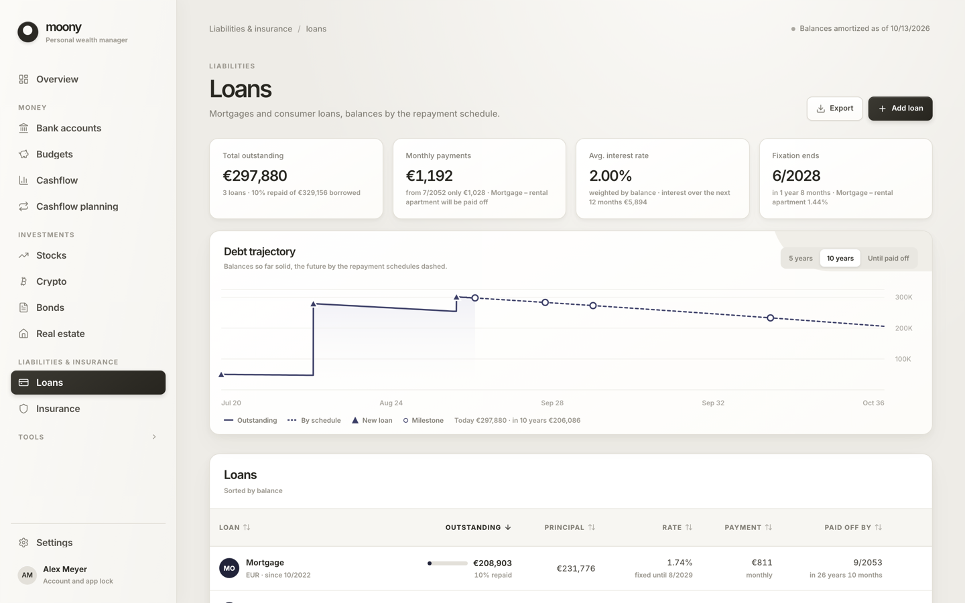This screenshot has height=603, width=965.
Task: Click the Cashflow planning repeat icon
Action: [23, 206]
